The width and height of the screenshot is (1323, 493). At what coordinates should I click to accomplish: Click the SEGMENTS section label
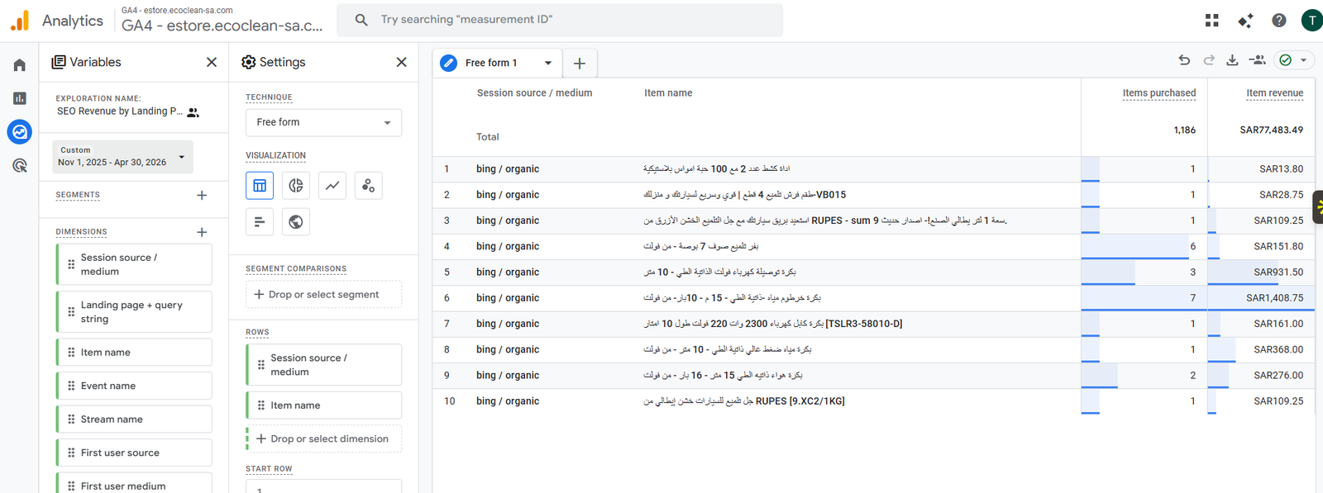78,195
